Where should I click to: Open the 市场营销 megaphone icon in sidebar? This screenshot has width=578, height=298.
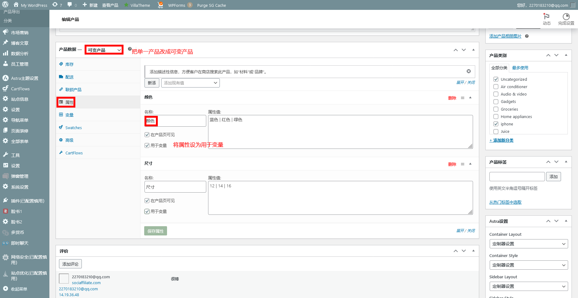tap(5, 32)
